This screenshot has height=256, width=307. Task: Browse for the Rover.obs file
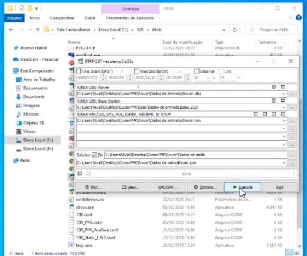292,94
